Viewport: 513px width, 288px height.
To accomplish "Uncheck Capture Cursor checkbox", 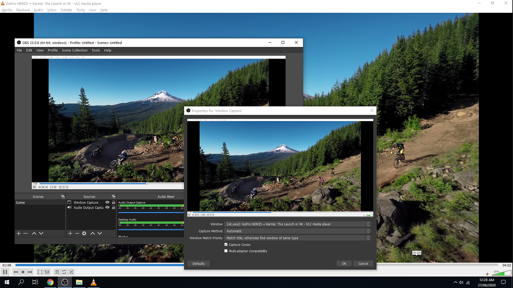I will pyautogui.click(x=226, y=244).
